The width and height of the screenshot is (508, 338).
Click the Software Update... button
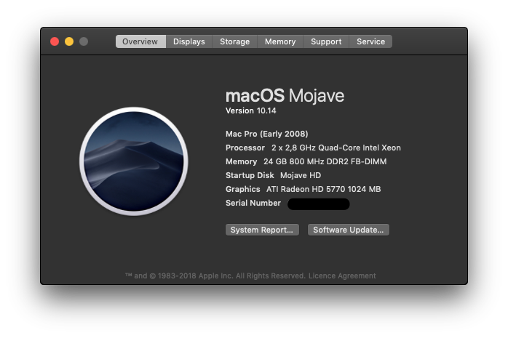point(349,230)
